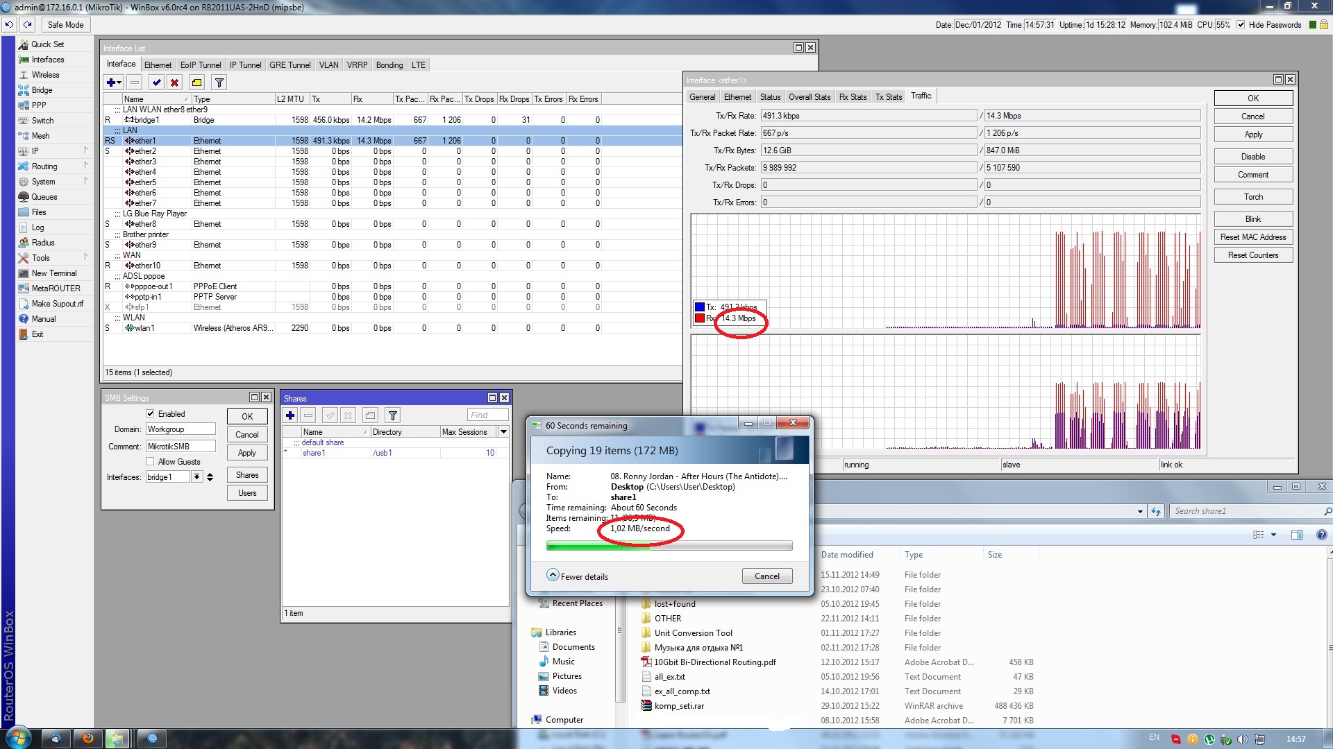Toggle Hide Passwords checkbox

1241,25
